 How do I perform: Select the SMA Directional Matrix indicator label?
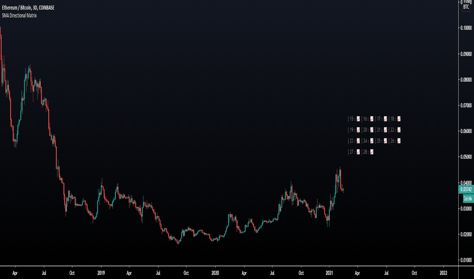19,15
